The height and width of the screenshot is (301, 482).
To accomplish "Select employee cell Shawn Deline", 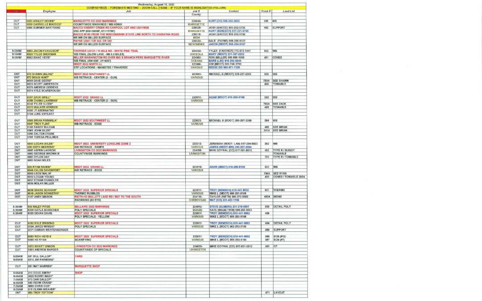I will 50,74.
